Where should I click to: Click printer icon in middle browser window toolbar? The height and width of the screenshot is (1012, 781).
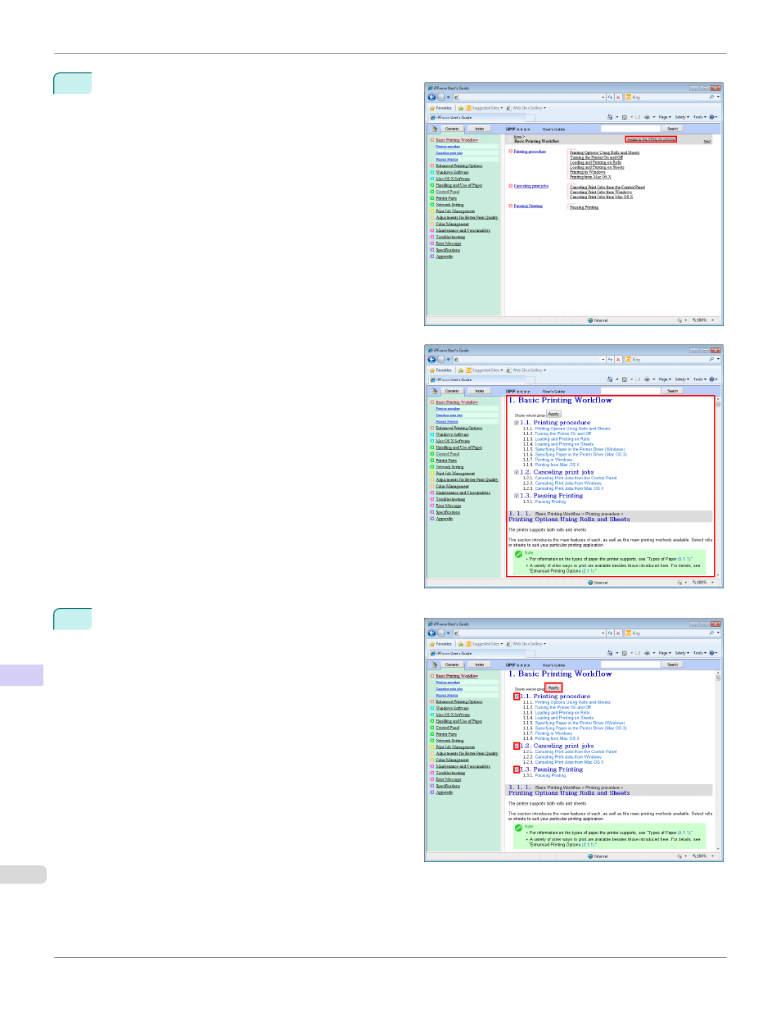647,379
